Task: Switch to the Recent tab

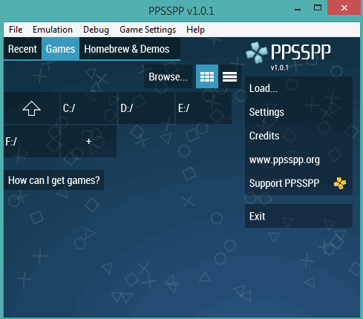Action: [22, 49]
